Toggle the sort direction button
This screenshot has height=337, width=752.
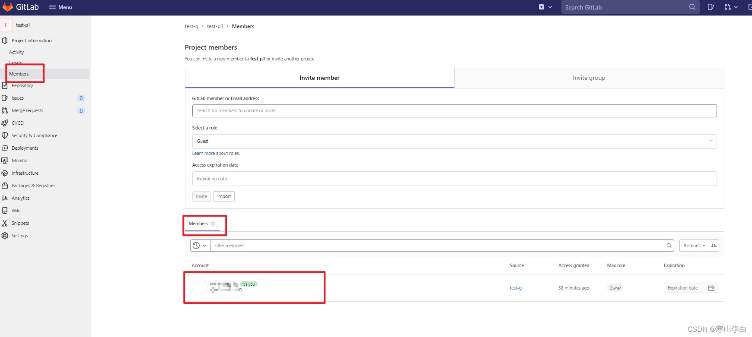(714, 246)
